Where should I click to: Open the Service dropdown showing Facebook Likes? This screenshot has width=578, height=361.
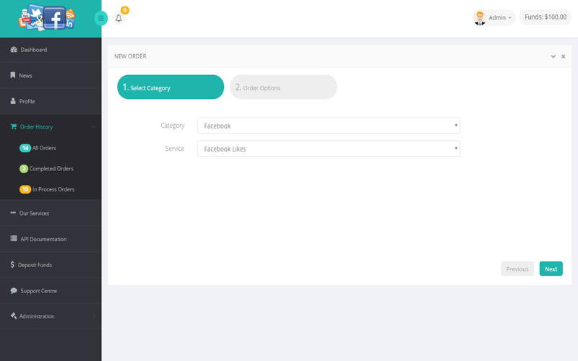[x=329, y=149]
